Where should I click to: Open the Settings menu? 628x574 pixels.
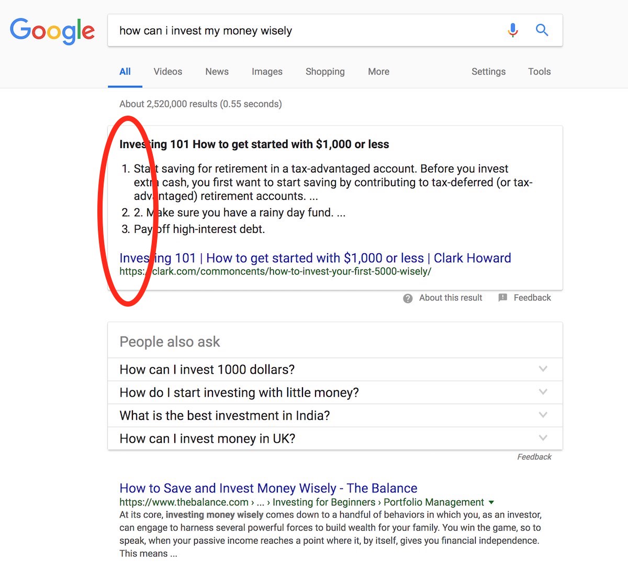click(x=488, y=72)
